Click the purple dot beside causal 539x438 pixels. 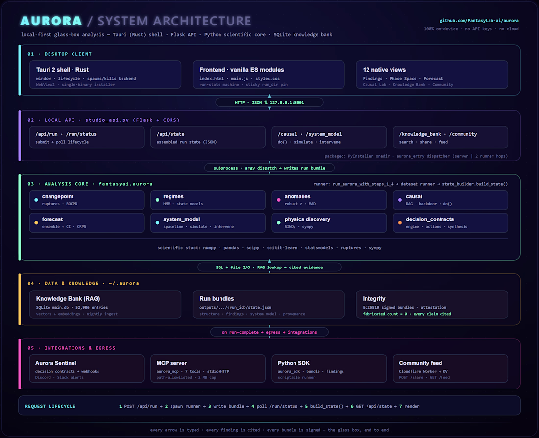400,200
